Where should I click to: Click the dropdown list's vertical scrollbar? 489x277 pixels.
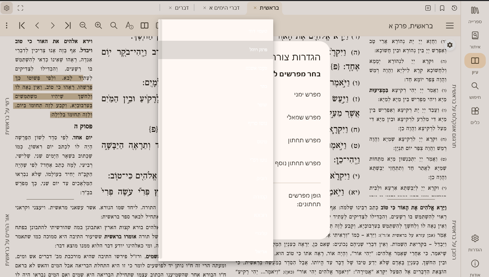(x=160, y=140)
